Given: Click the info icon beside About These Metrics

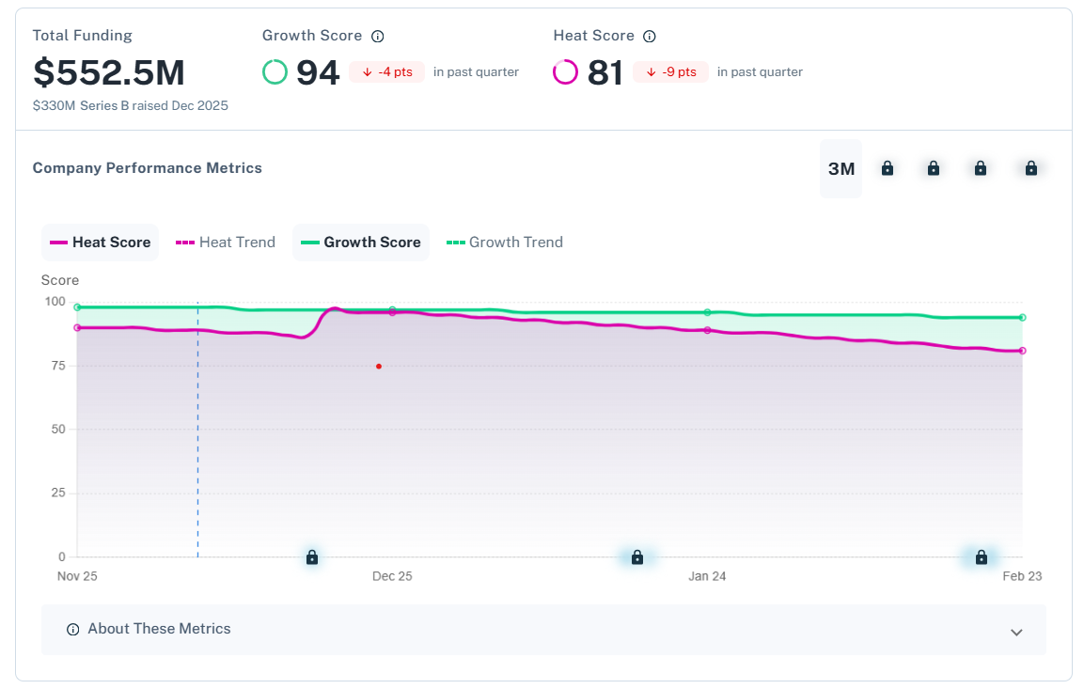Looking at the screenshot, I should pyautogui.click(x=73, y=630).
